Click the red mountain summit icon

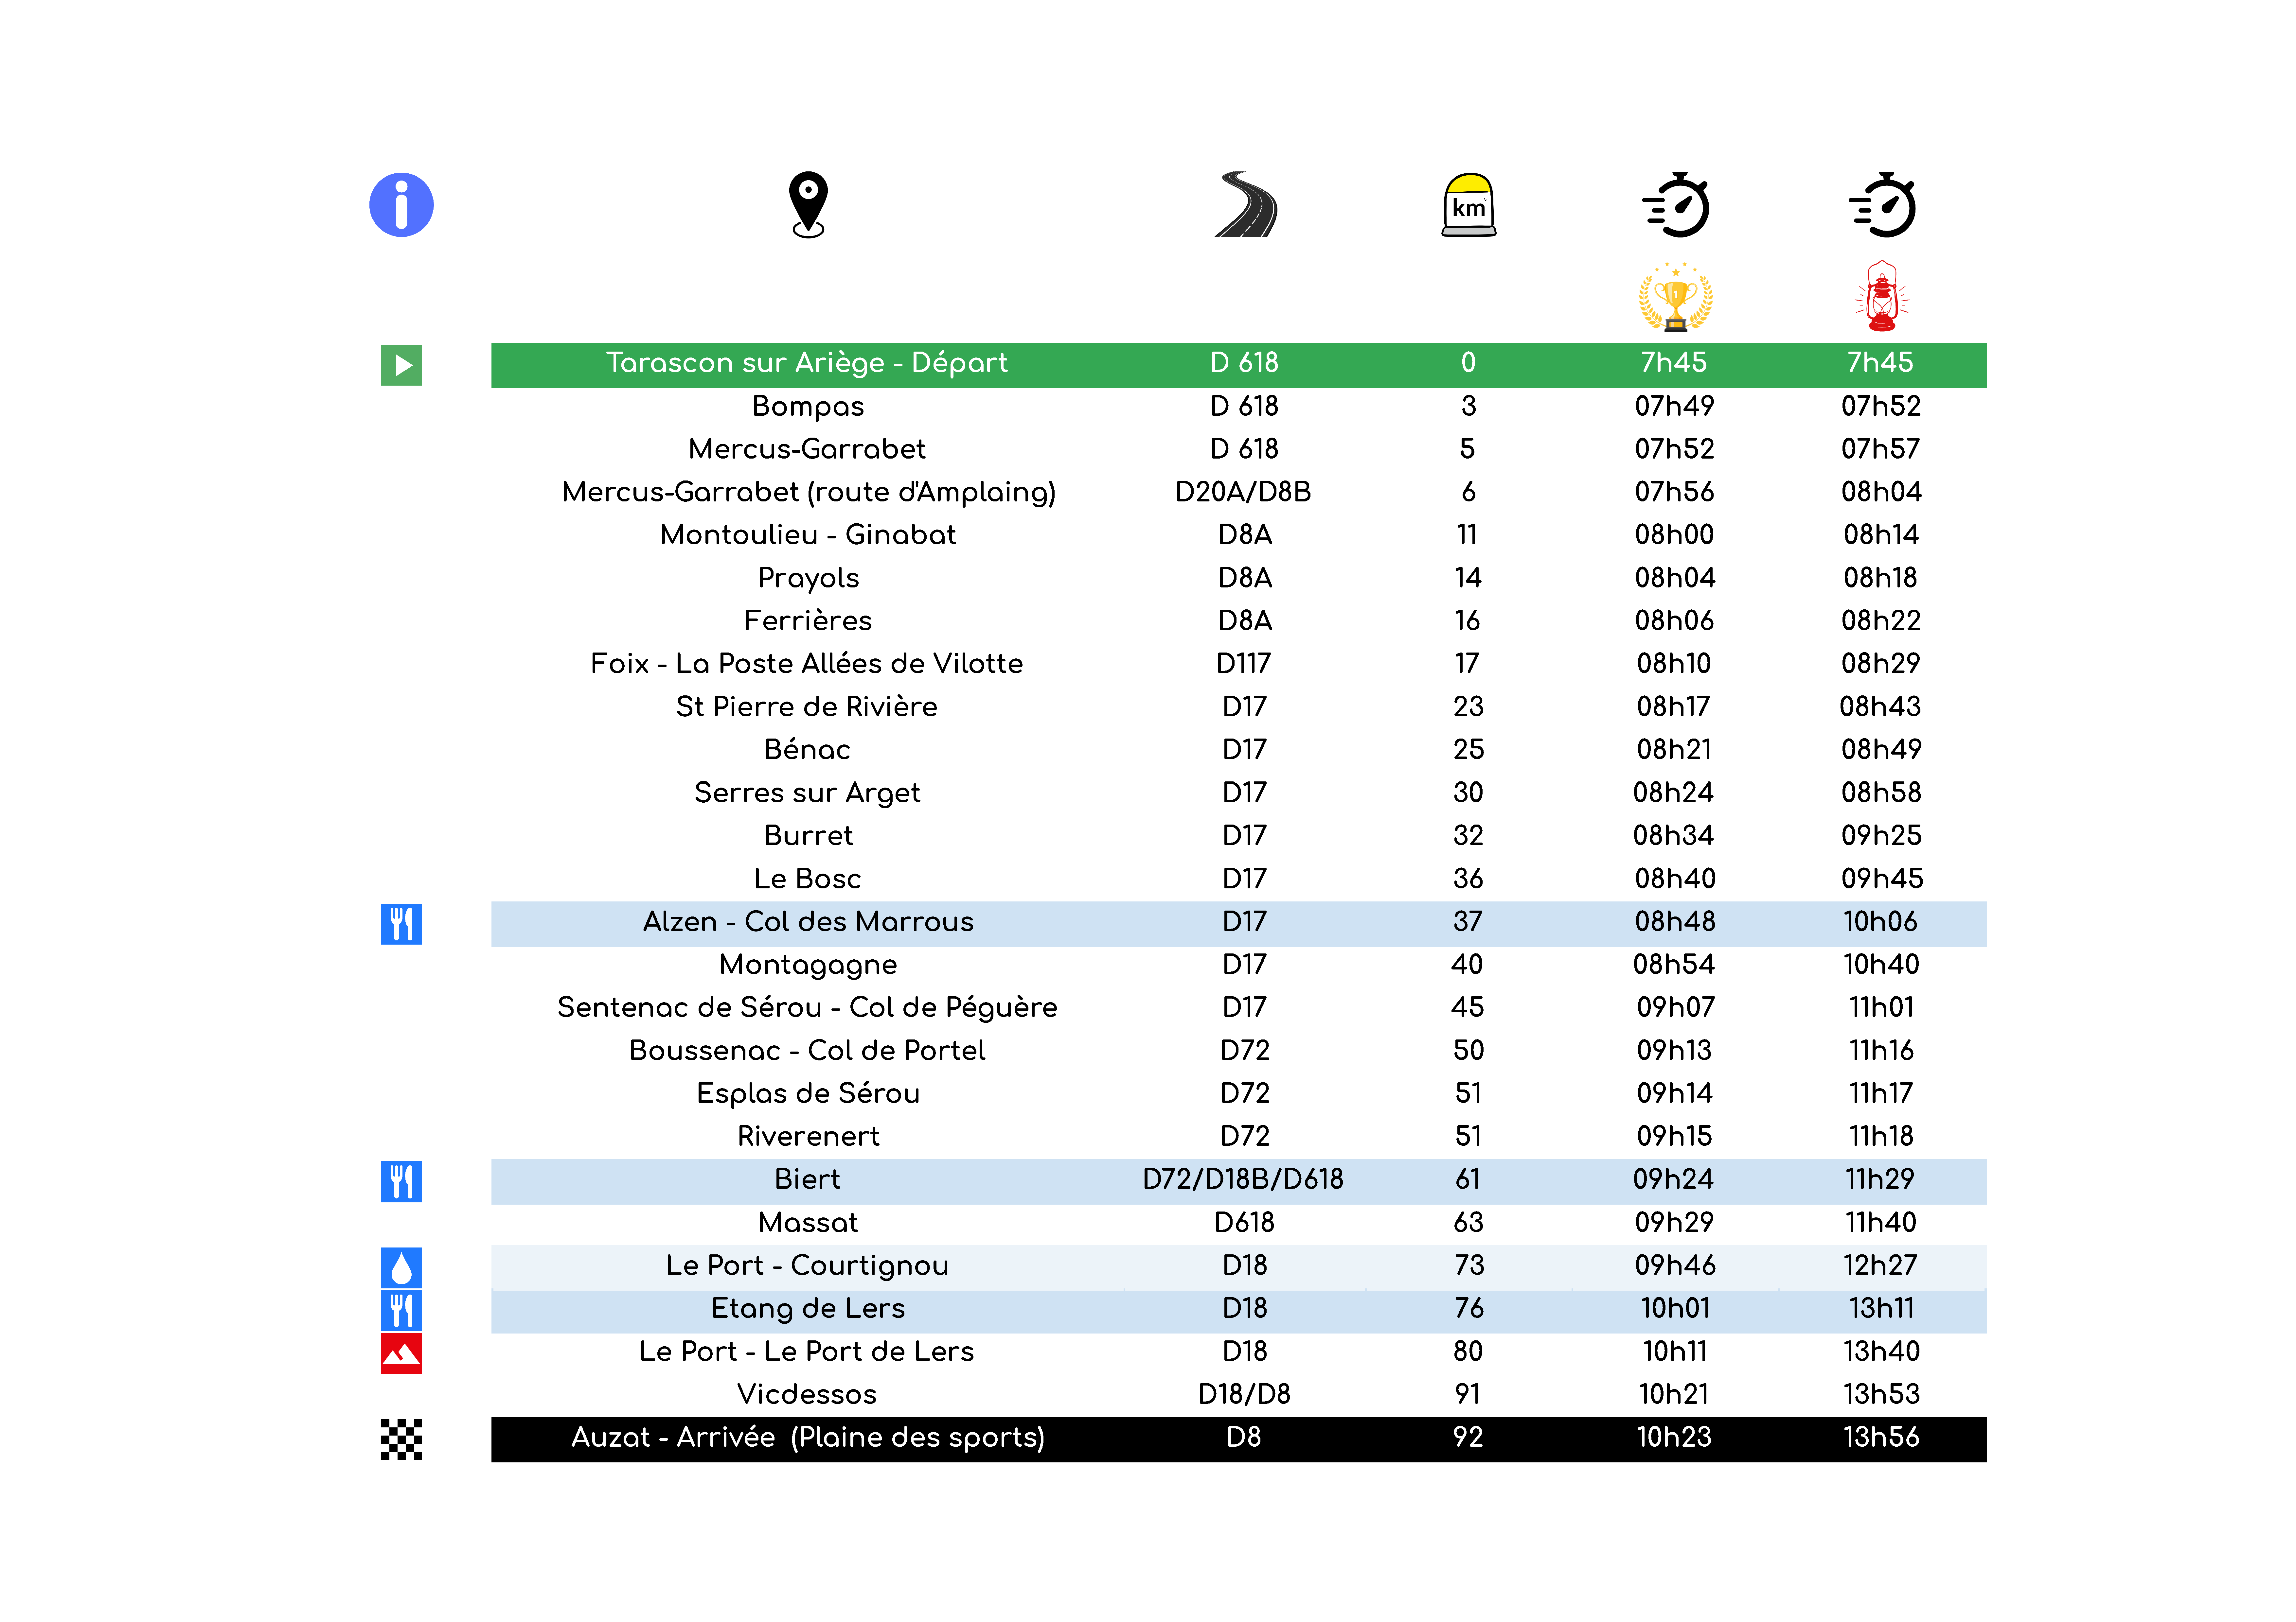pyautogui.click(x=401, y=1353)
